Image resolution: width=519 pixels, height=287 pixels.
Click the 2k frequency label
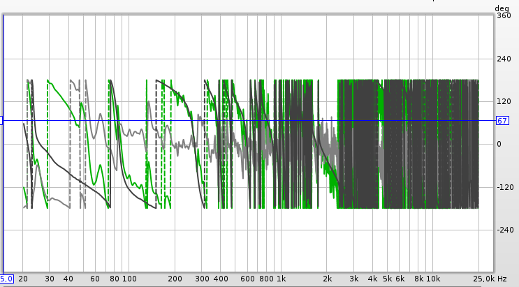pyautogui.click(x=327, y=279)
